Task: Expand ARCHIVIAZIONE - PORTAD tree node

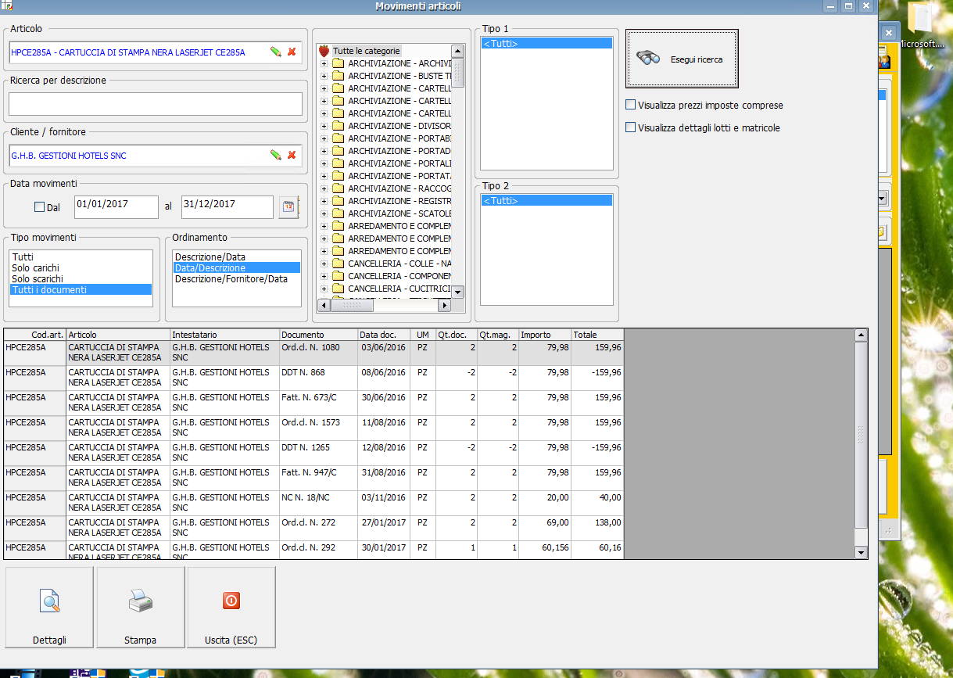Action: (x=324, y=151)
